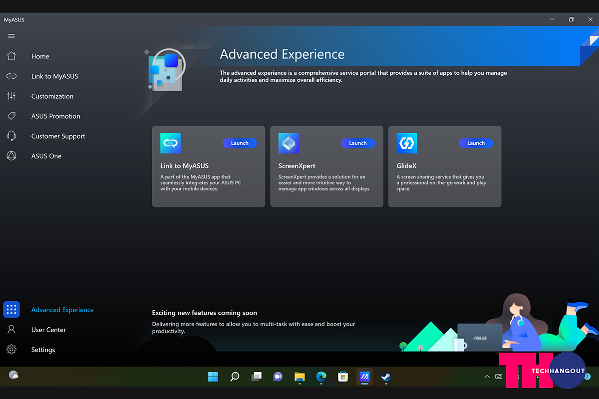Open Customer Support from the sidebar
599x399 pixels.
click(x=58, y=136)
